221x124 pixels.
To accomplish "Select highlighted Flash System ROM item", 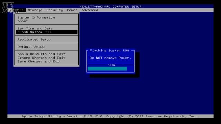I will tap(47, 32).
